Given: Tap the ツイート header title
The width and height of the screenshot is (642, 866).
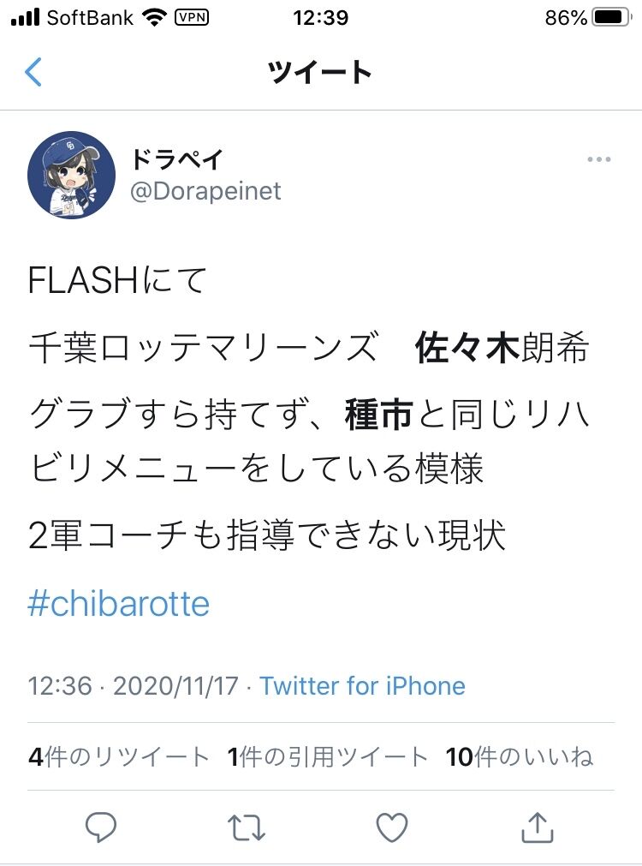Looking at the screenshot, I should coord(320,72).
